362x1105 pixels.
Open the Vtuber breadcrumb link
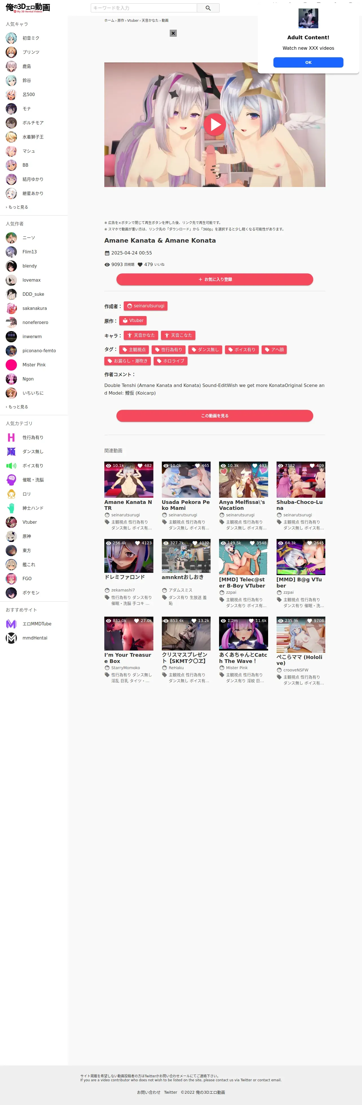tap(133, 21)
